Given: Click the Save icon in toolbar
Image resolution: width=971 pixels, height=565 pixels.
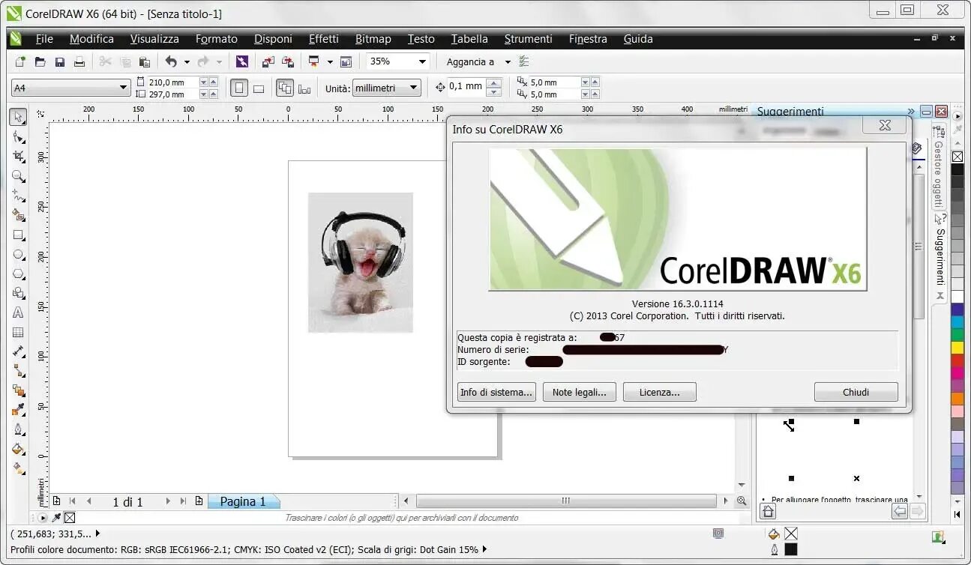Looking at the screenshot, I should pos(60,62).
